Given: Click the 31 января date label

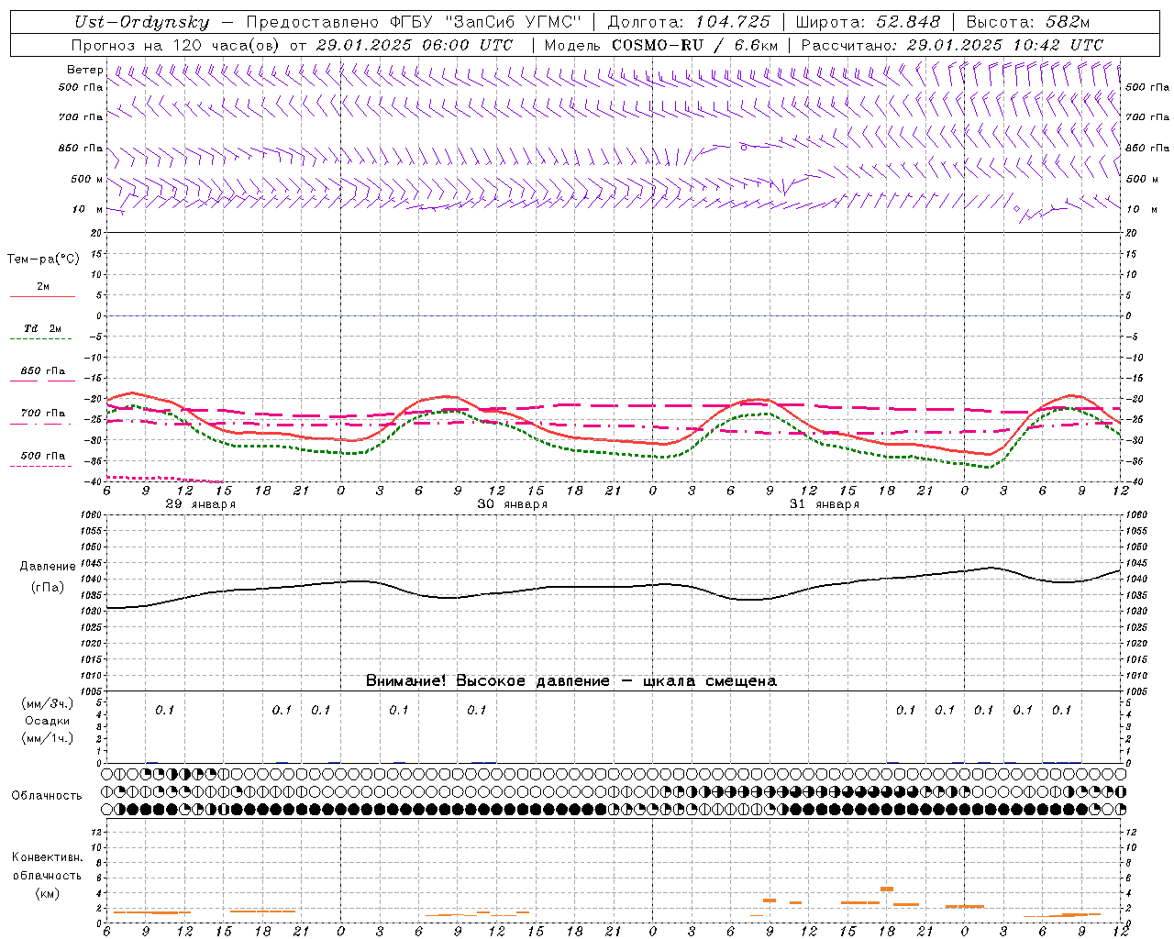Looking at the screenshot, I should [x=825, y=504].
